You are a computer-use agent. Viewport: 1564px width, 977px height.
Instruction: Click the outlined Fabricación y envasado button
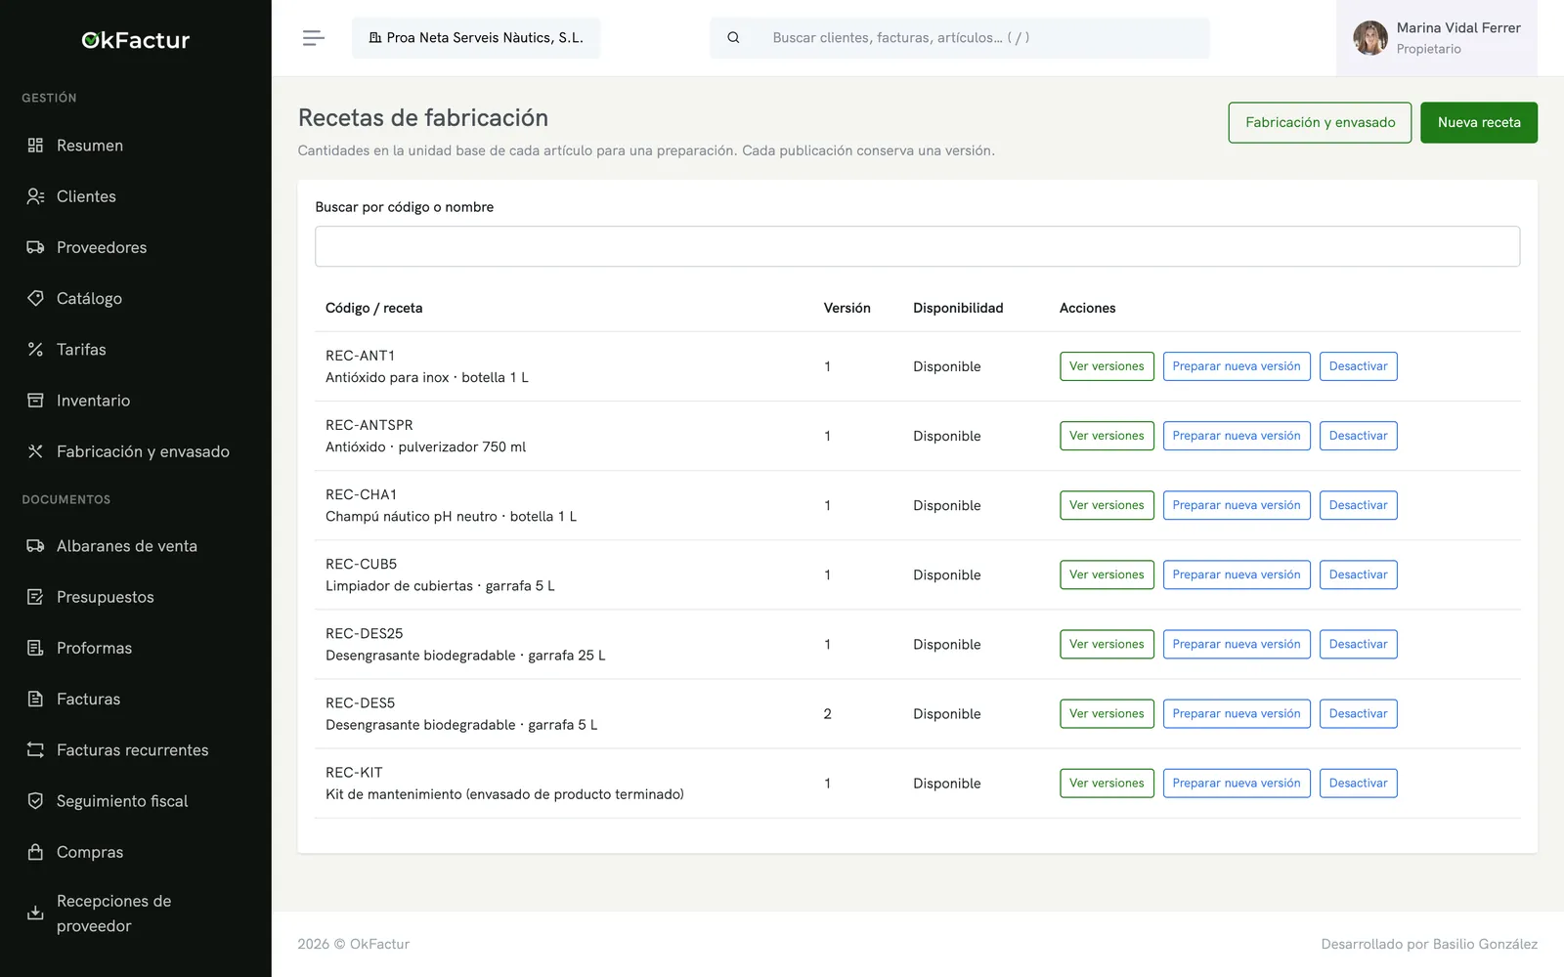coord(1320,123)
